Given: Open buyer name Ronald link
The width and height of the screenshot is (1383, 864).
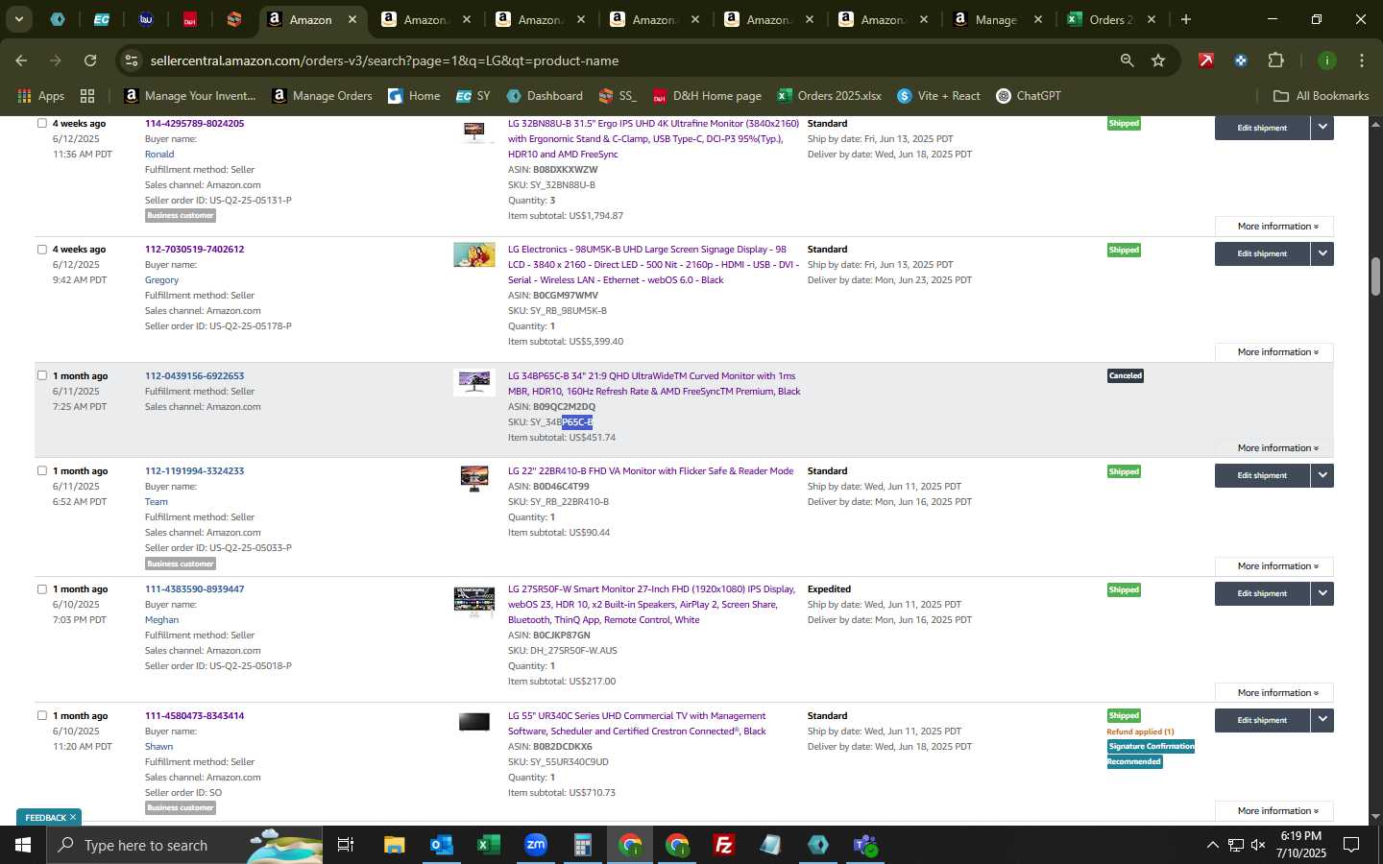Looking at the screenshot, I should [159, 154].
